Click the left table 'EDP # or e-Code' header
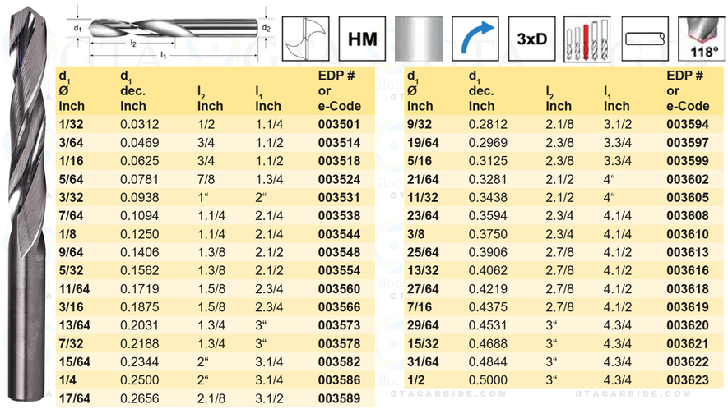The width and height of the screenshot is (728, 409). click(338, 90)
